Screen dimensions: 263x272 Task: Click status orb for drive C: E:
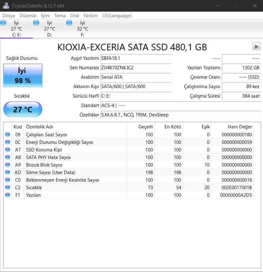click(3, 23)
